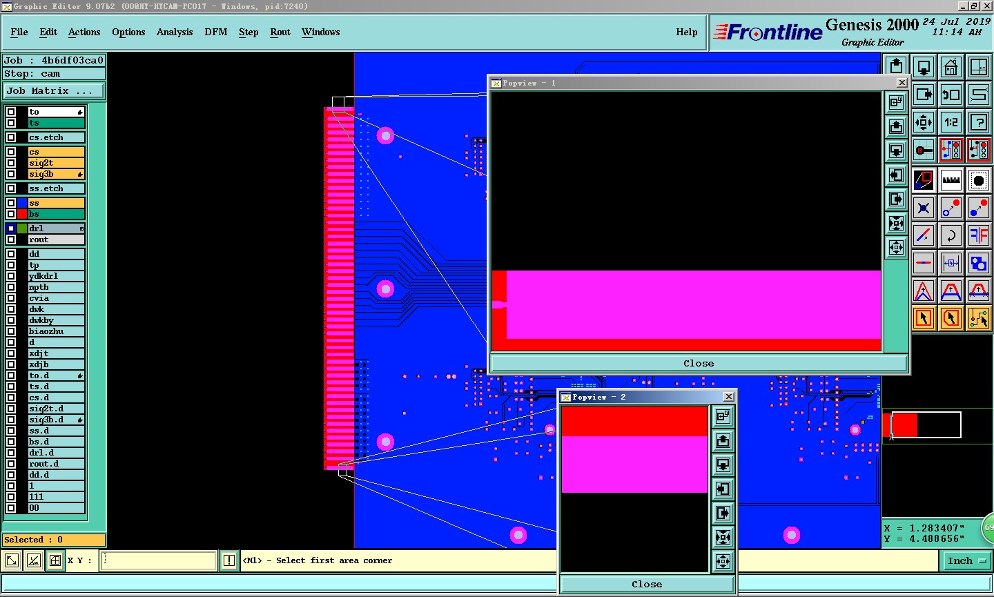This screenshot has height=597, width=994.
Task: Click Close button in Popview 1
Action: pos(699,363)
